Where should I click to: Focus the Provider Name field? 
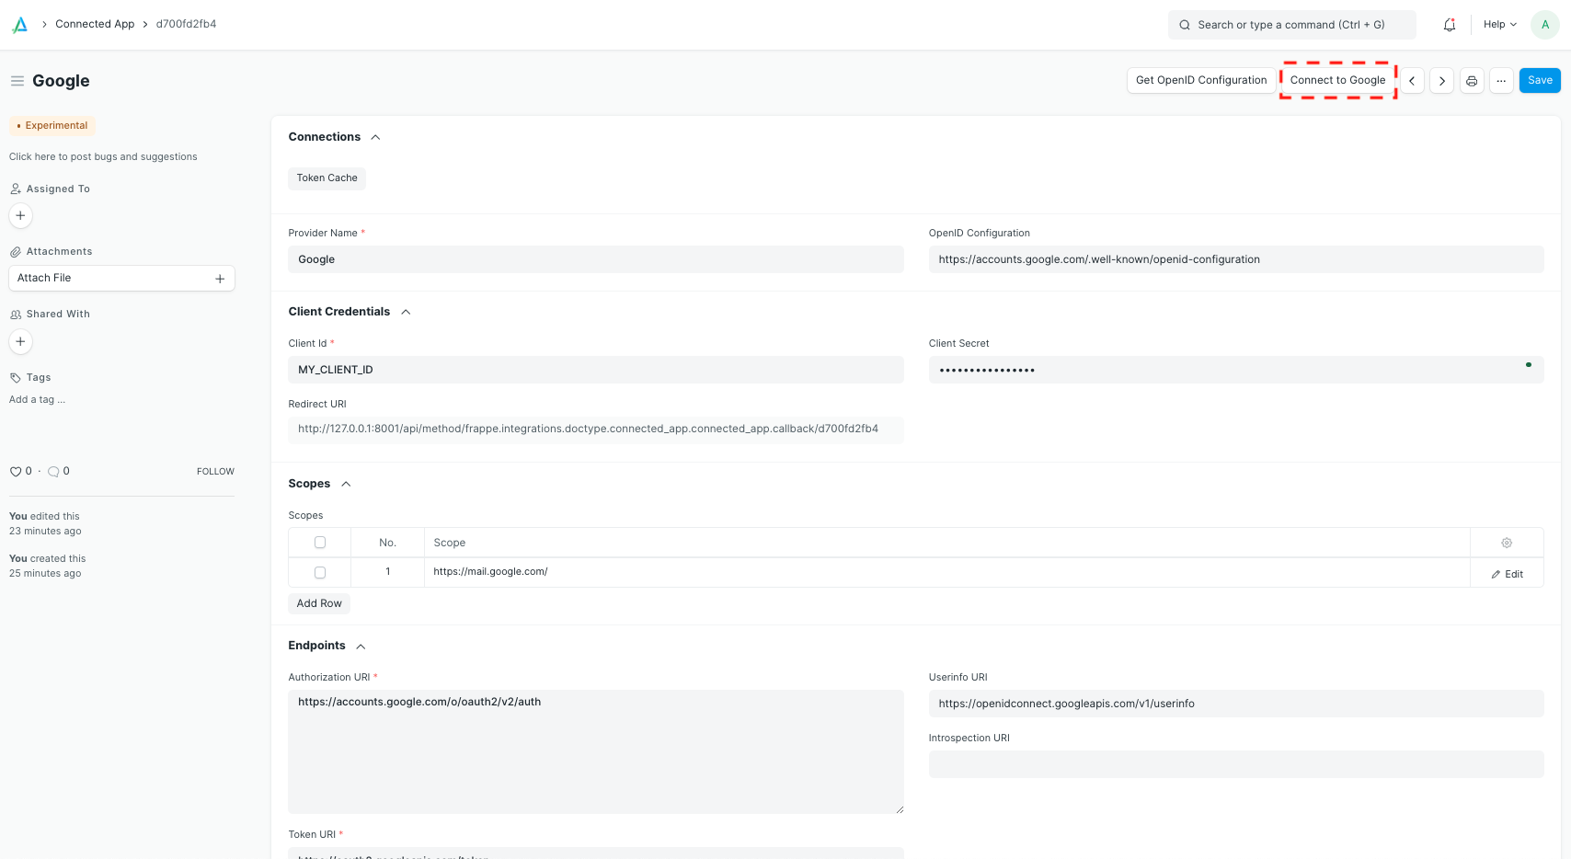click(596, 259)
